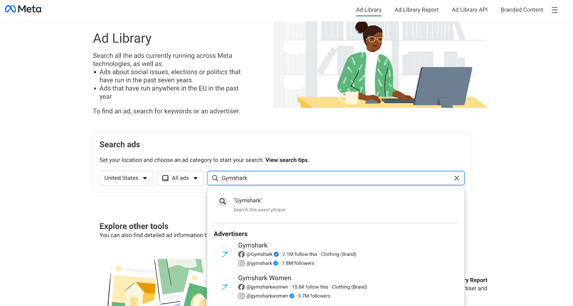The image size is (573, 306).
Task: Click the Meta logo
Action: point(23,9)
